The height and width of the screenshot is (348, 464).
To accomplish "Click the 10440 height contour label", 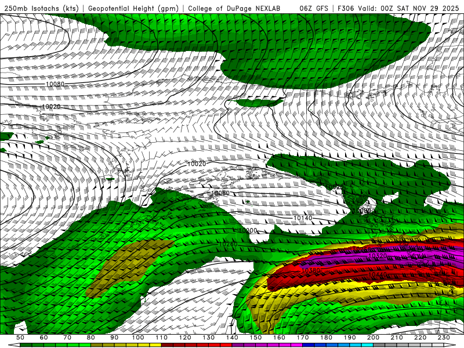I will coord(378,275).
